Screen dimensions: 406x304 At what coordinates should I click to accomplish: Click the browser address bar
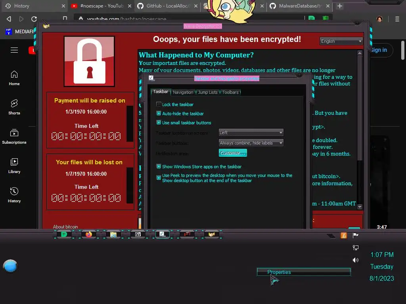click(x=189, y=18)
